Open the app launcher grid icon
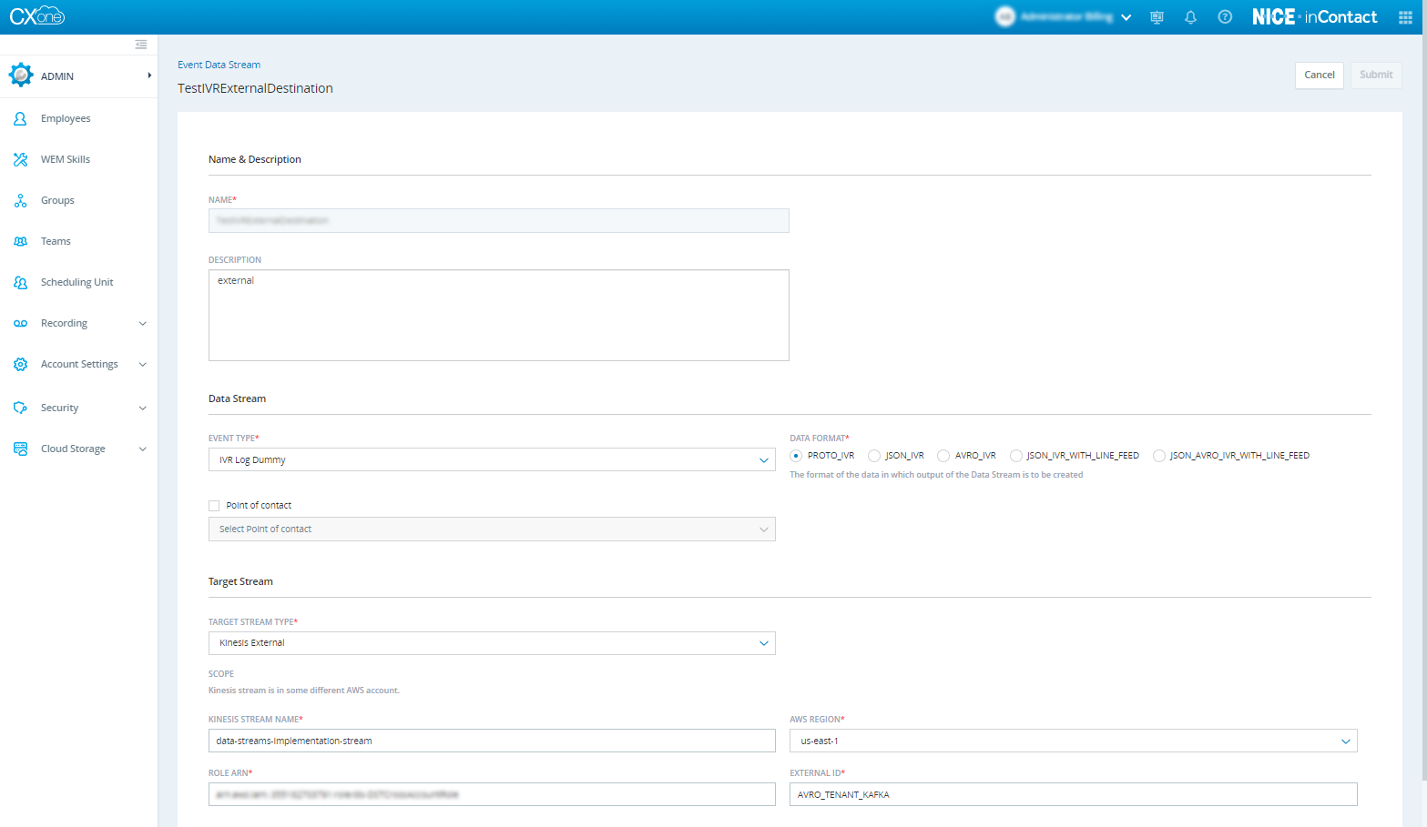Viewport: 1427px width, 827px height. (x=1405, y=17)
